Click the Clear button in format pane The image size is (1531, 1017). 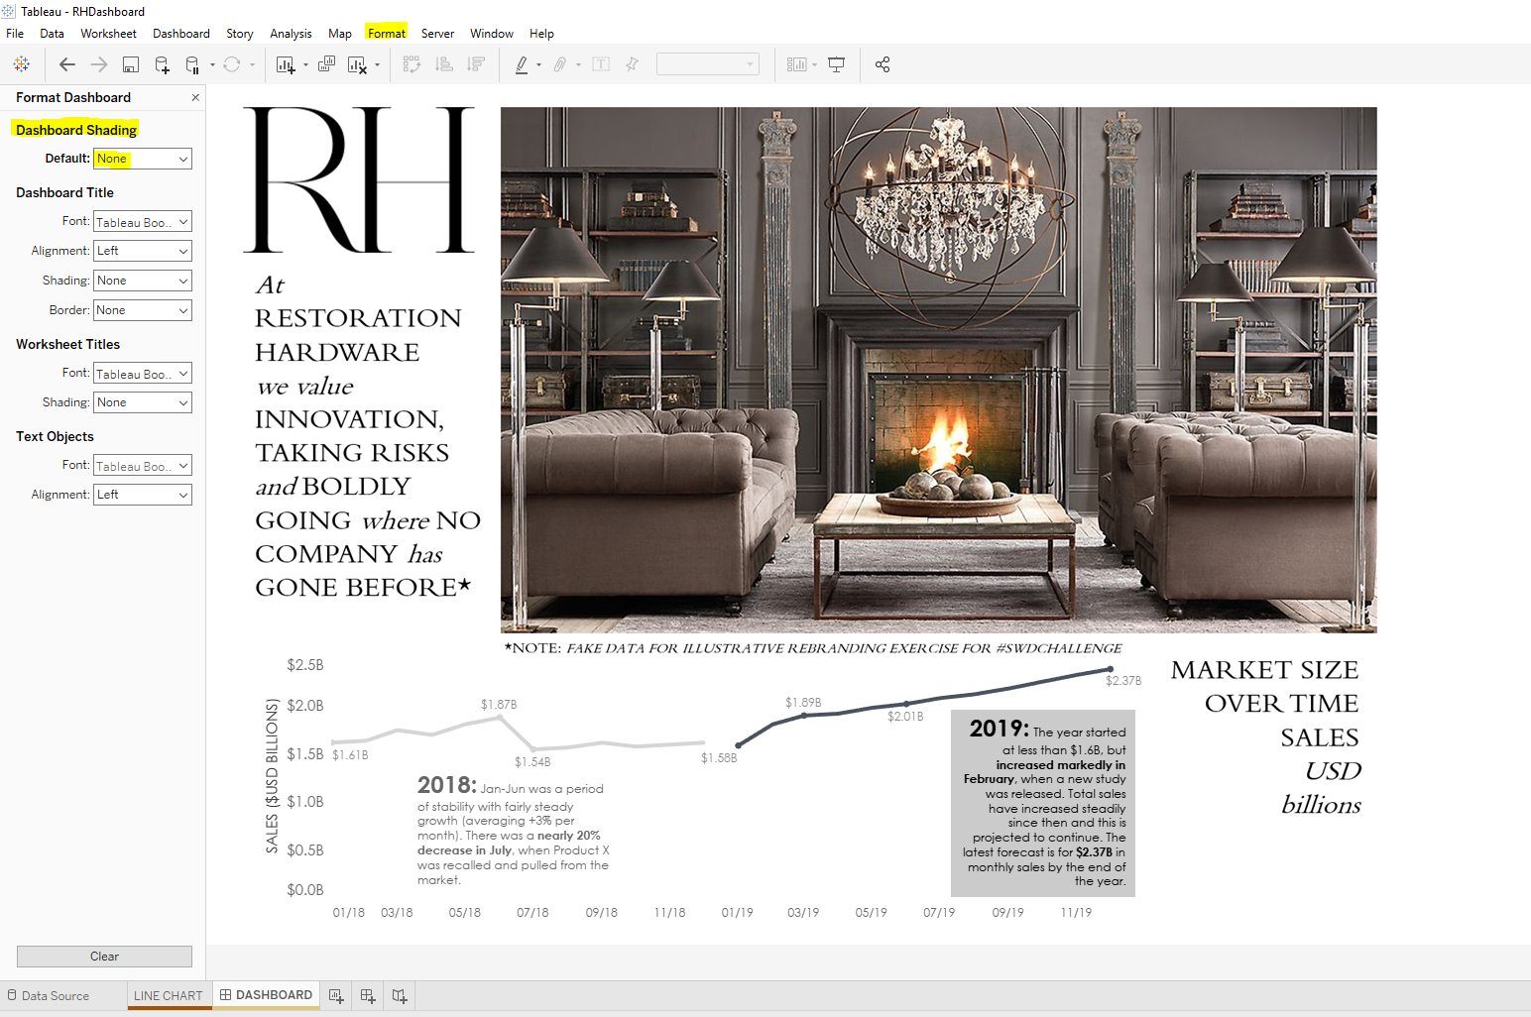point(104,957)
